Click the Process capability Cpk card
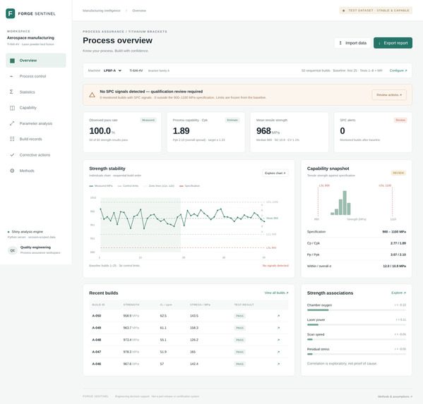Screen dimensions: 423x404 [x=205, y=133]
